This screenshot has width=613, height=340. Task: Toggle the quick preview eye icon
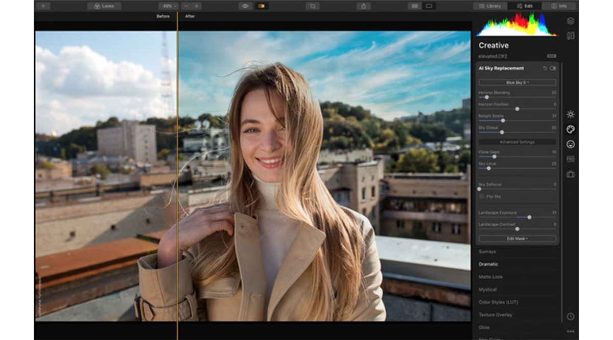pyautogui.click(x=245, y=6)
